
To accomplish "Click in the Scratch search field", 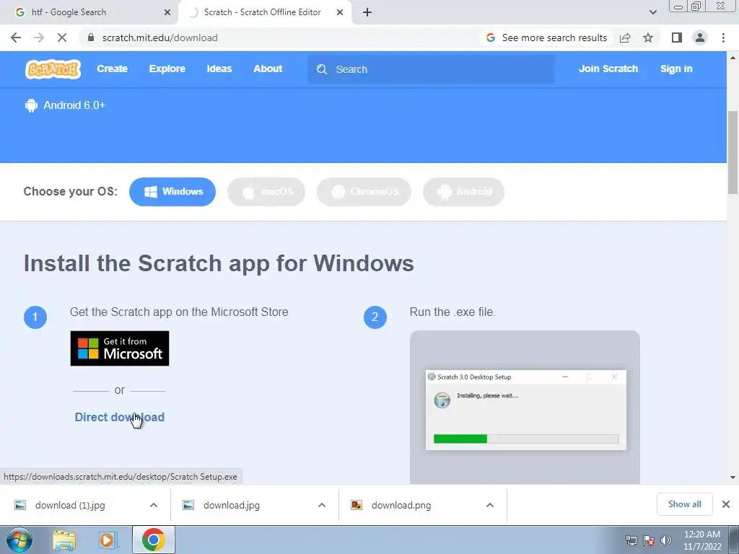I will click(431, 69).
